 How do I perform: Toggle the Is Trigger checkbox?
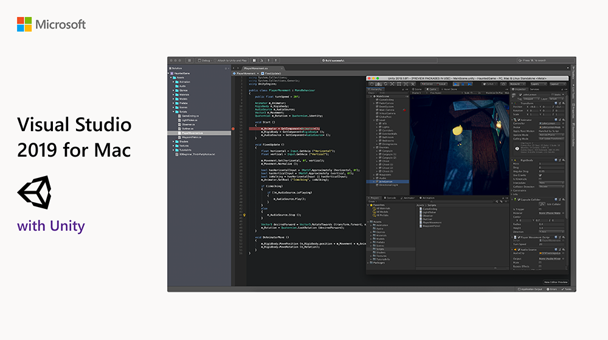tap(540, 209)
